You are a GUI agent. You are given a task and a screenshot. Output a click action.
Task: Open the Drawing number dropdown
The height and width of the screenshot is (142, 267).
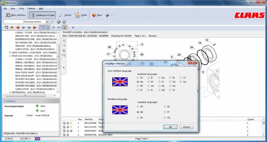coord(47,22)
